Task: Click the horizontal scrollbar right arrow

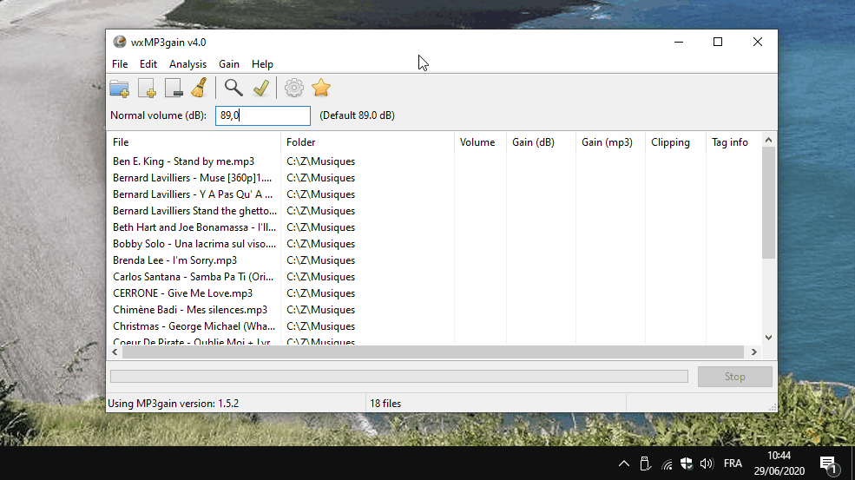Action: pos(754,352)
